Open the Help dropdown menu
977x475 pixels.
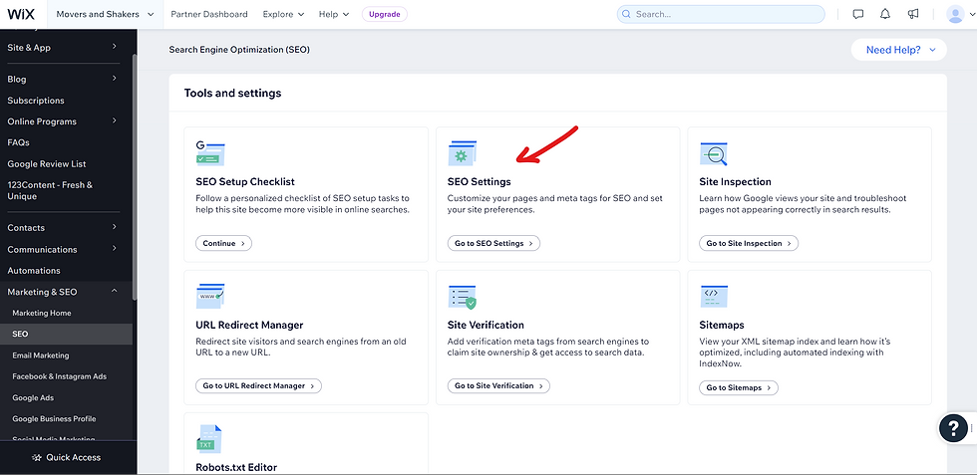click(334, 14)
